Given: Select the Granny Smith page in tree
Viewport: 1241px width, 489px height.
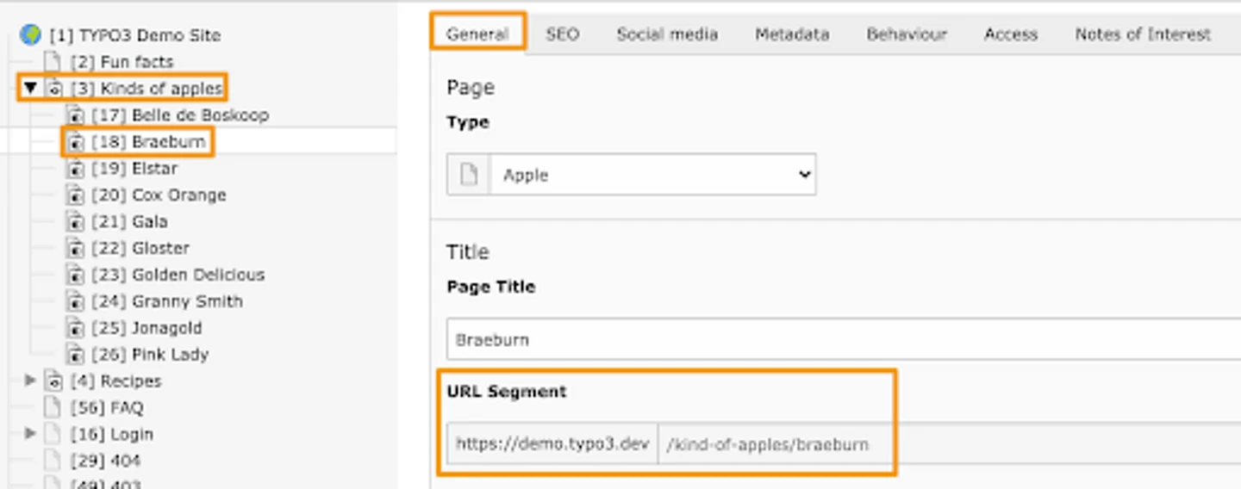Looking at the screenshot, I should pos(186,301).
